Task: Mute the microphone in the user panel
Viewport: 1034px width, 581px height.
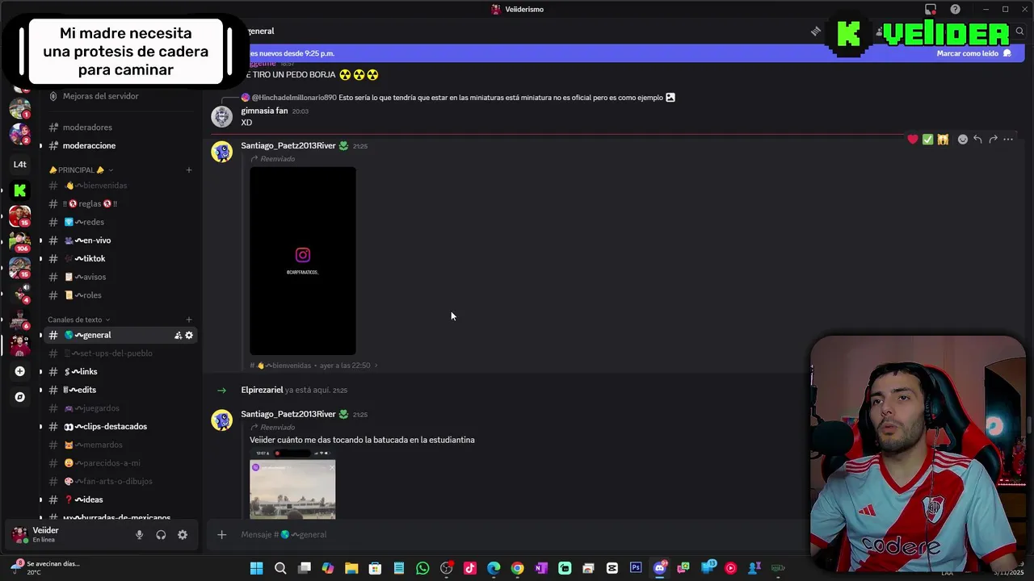Action: (139, 535)
